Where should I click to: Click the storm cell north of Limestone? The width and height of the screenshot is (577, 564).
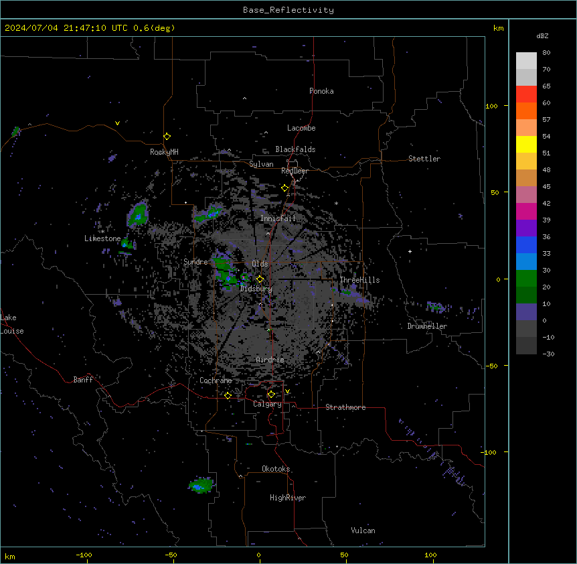pos(138,214)
